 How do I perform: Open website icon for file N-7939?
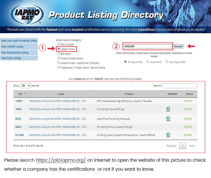[168, 135]
